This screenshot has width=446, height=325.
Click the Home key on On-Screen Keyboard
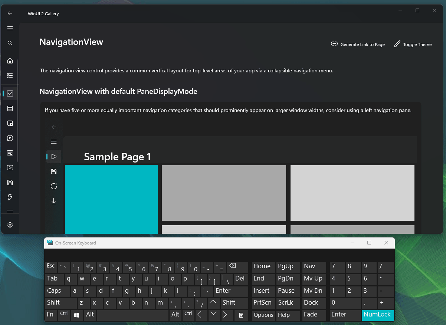[x=263, y=267]
